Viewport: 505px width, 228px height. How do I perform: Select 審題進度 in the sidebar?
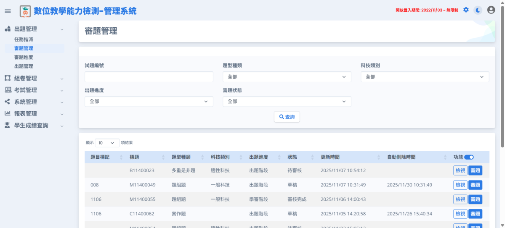(24, 57)
